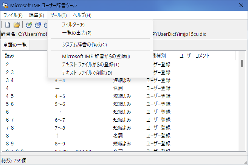Click the open dictionary folder icon

pos(17,25)
